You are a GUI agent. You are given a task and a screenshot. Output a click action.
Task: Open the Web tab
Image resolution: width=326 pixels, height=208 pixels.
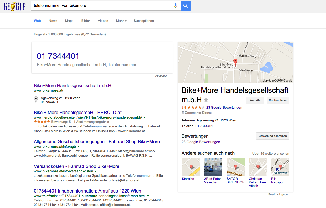pyautogui.click(x=37, y=21)
